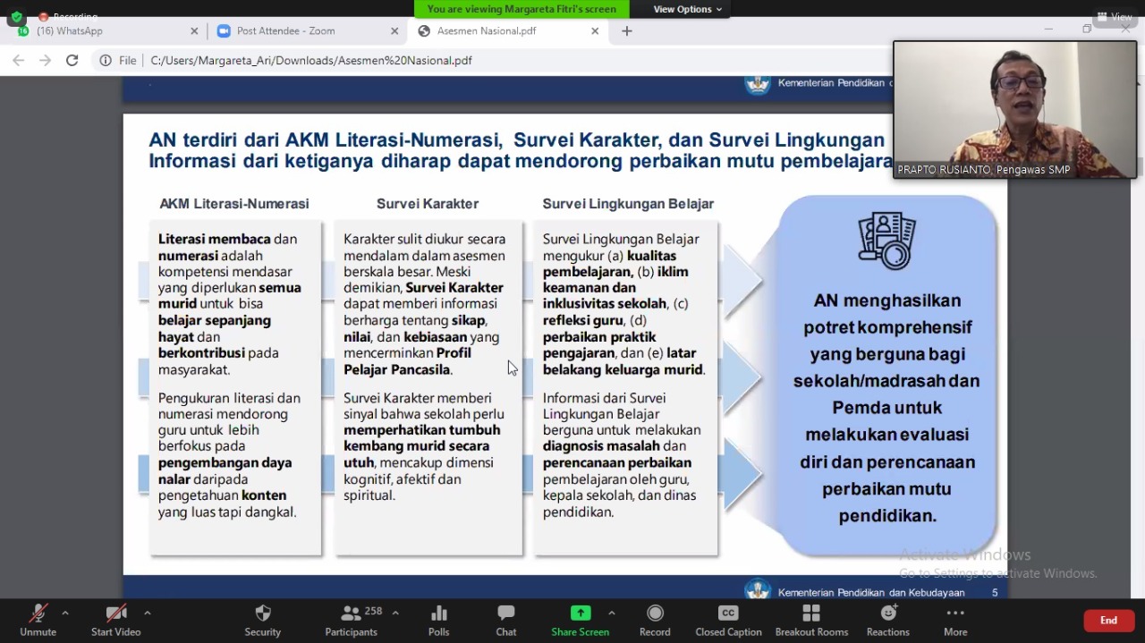Click the green encryption shield icon
This screenshot has height=643, width=1145.
16,17
